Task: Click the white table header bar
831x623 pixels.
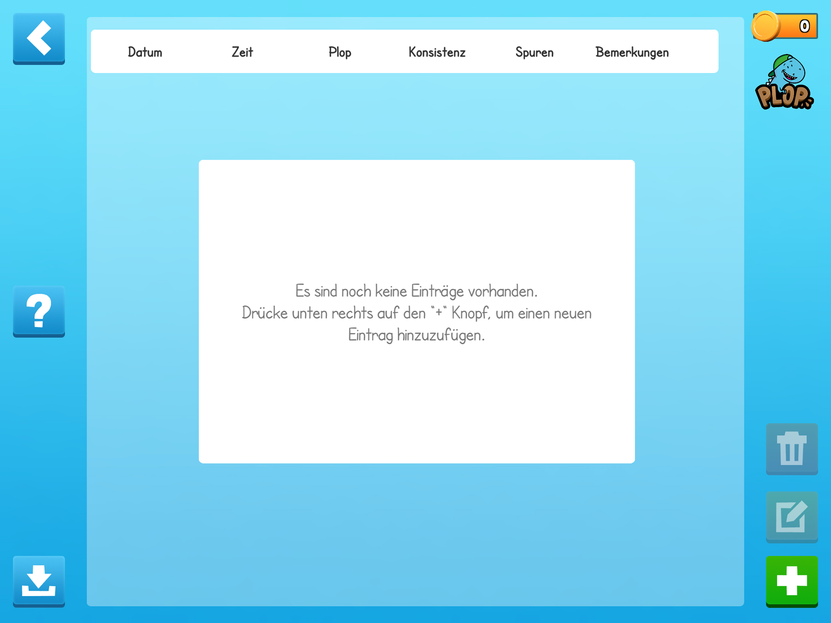Action: tap(404, 51)
